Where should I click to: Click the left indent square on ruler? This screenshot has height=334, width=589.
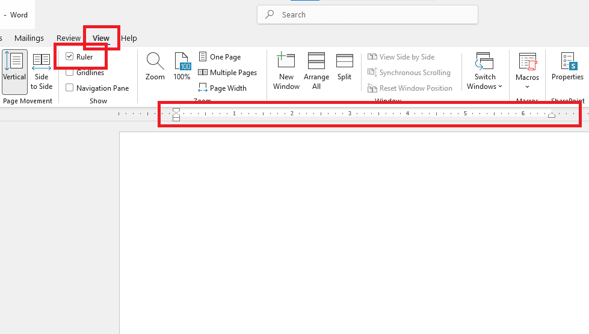(176, 119)
